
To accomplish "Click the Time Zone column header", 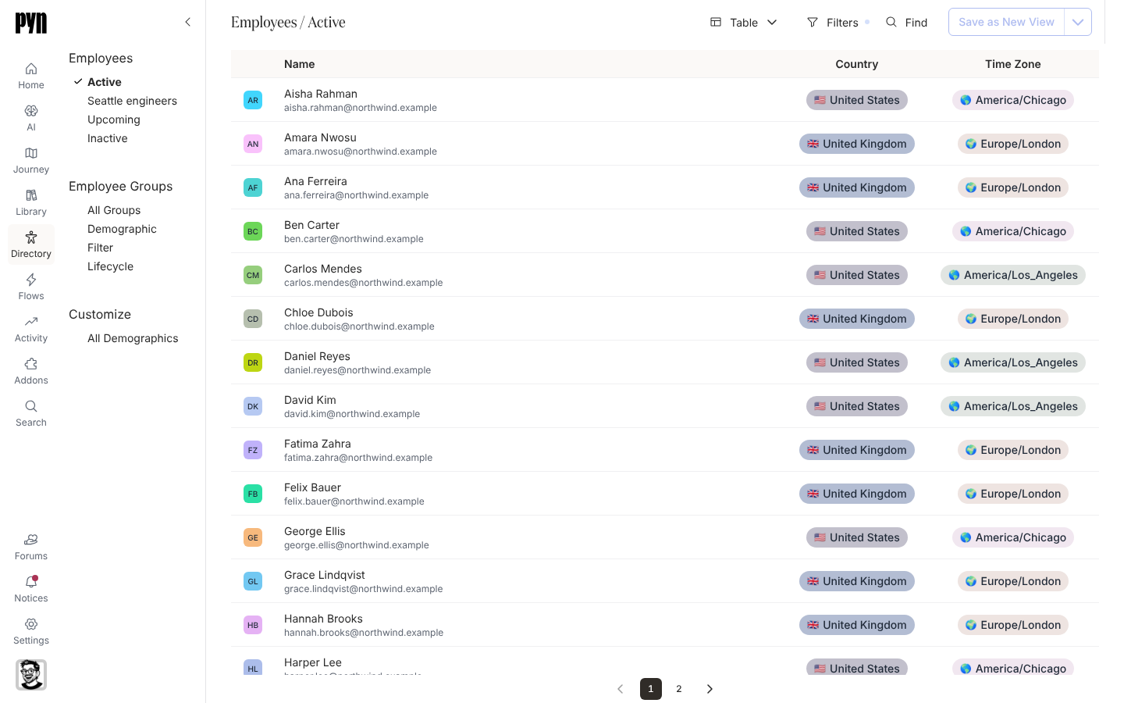I will [1013, 64].
